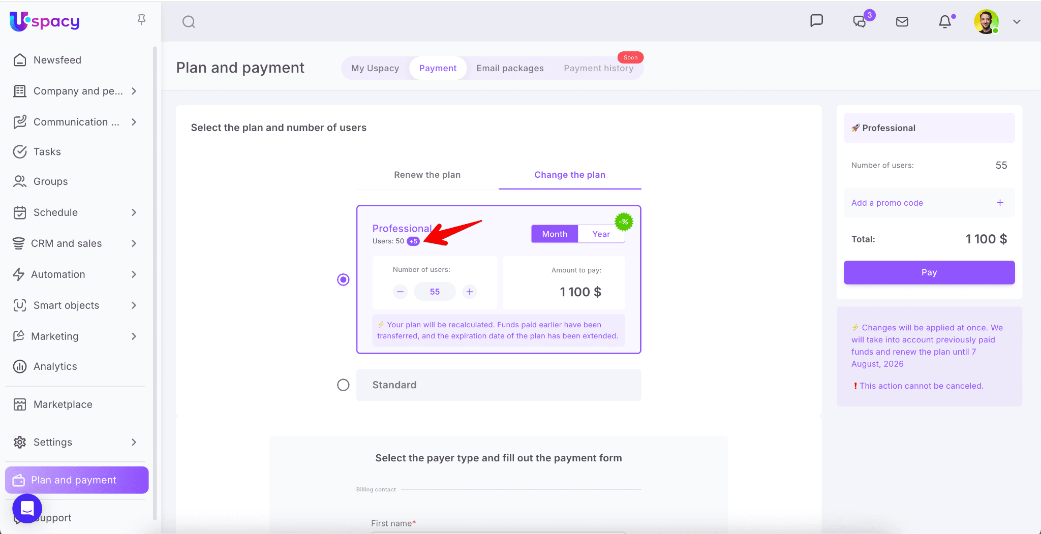Select the Standard plan radio button

tap(343, 385)
